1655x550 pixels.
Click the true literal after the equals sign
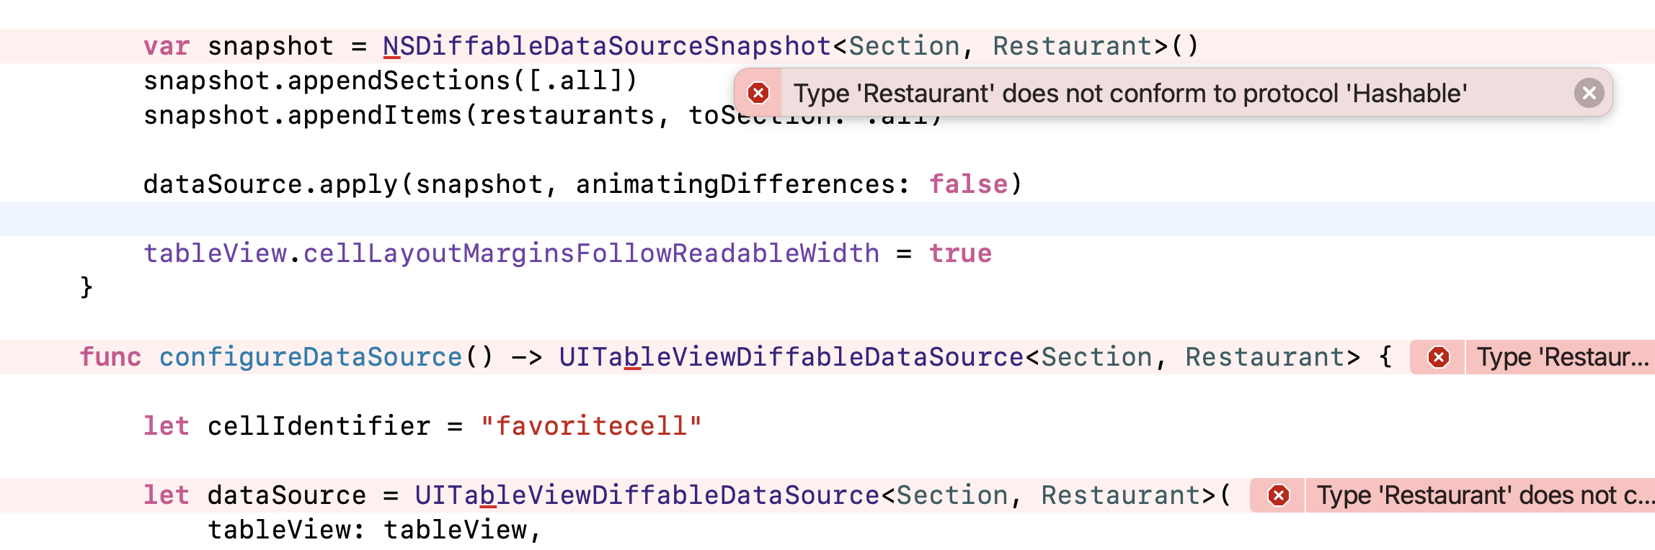pyautogui.click(x=961, y=253)
